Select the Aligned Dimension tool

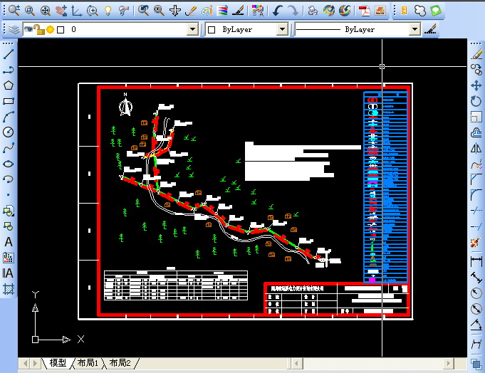476,277
